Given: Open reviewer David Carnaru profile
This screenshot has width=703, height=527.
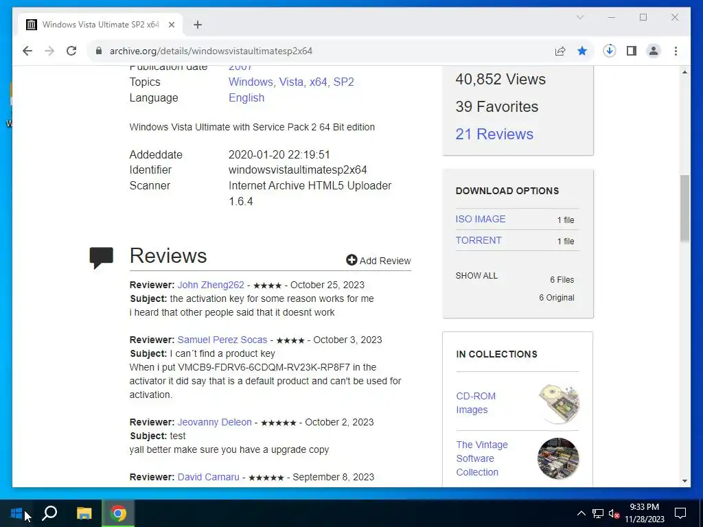Looking at the screenshot, I should pos(208,477).
